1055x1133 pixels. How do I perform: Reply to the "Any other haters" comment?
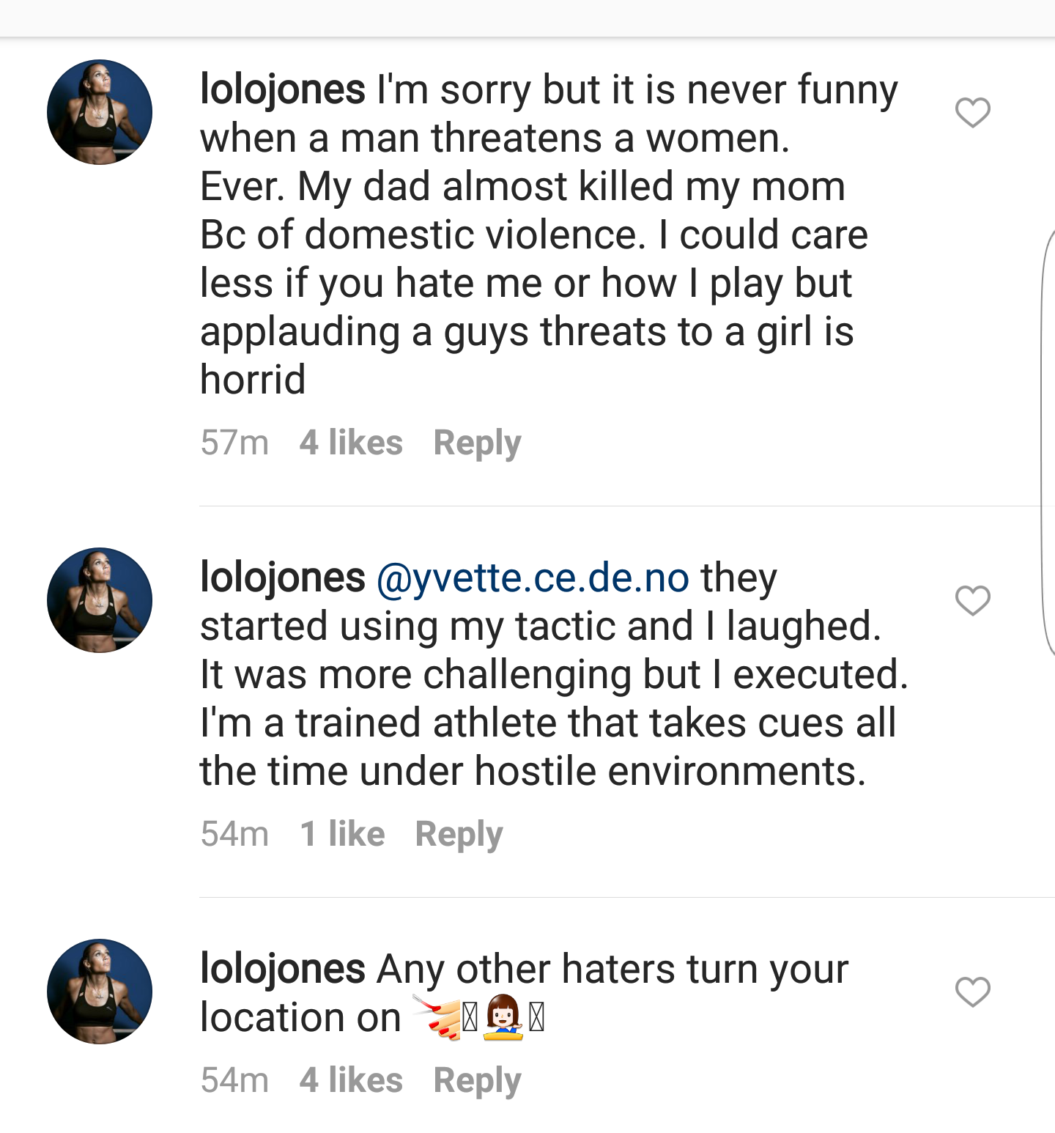click(477, 1081)
